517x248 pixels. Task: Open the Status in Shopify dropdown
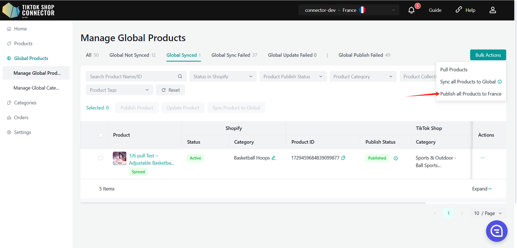click(223, 77)
